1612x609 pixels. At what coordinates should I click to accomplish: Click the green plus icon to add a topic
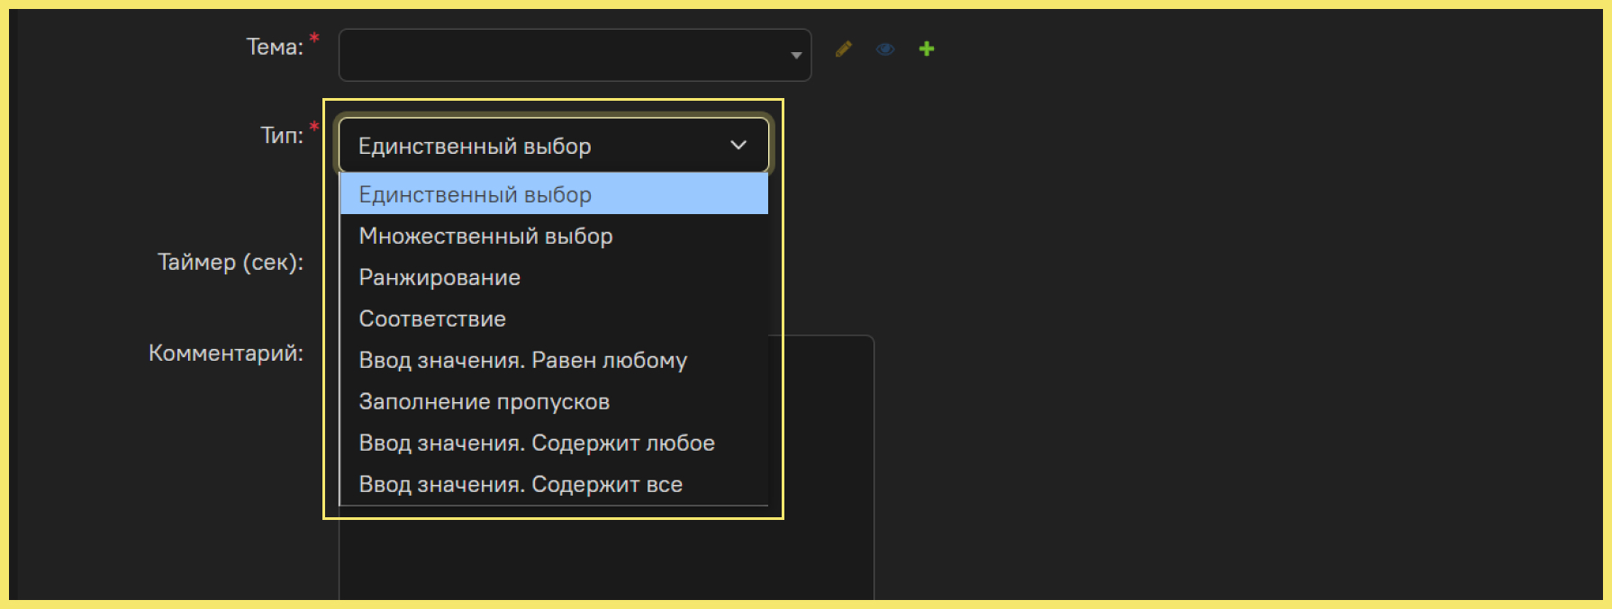pyautogui.click(x=927, y=49)
